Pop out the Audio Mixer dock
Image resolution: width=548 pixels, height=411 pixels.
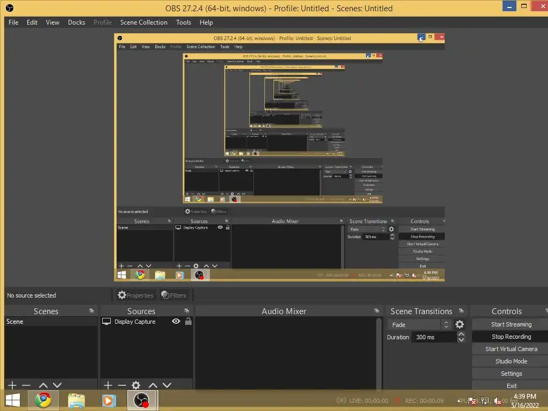[376, 311]
